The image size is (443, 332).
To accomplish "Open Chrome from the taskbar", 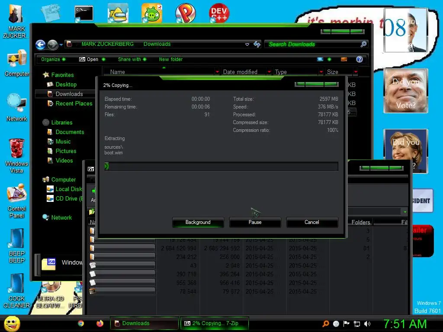I will [x=81, y=323].
